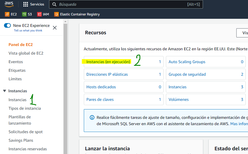Click the Lanzar la instancia heading
Screen dimensions: 248x154
107,149
